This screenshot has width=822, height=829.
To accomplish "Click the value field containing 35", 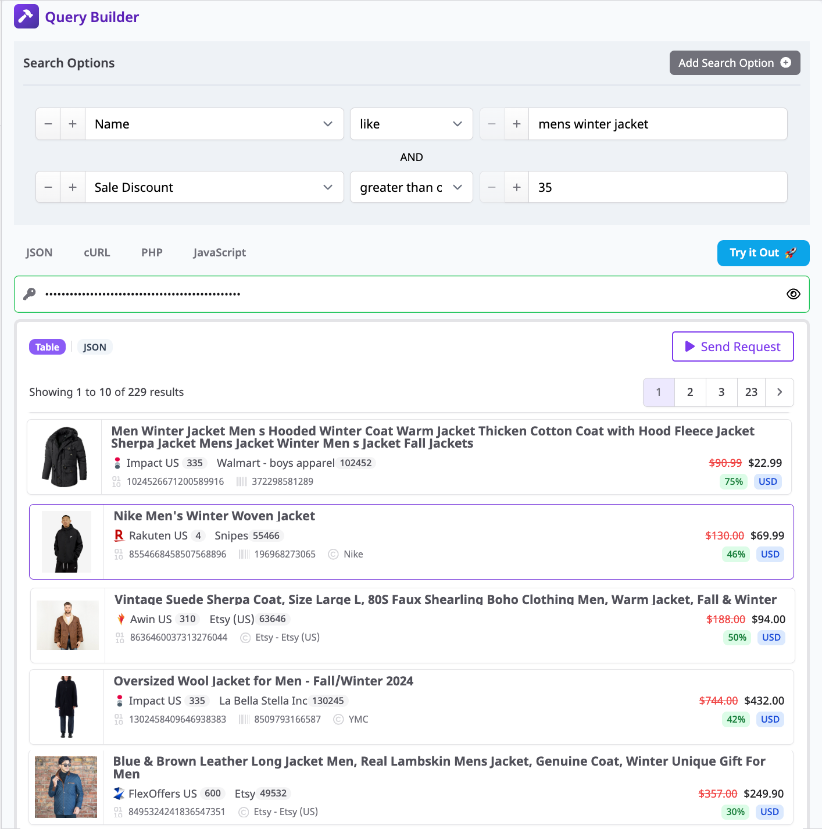I will click(658, 187).
